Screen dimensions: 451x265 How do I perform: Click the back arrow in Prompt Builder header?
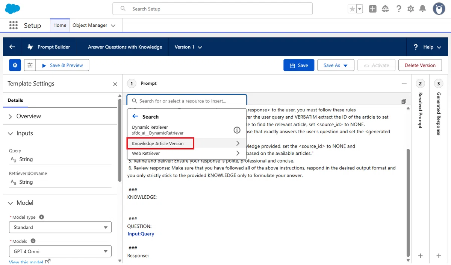[x=12, y=47]
